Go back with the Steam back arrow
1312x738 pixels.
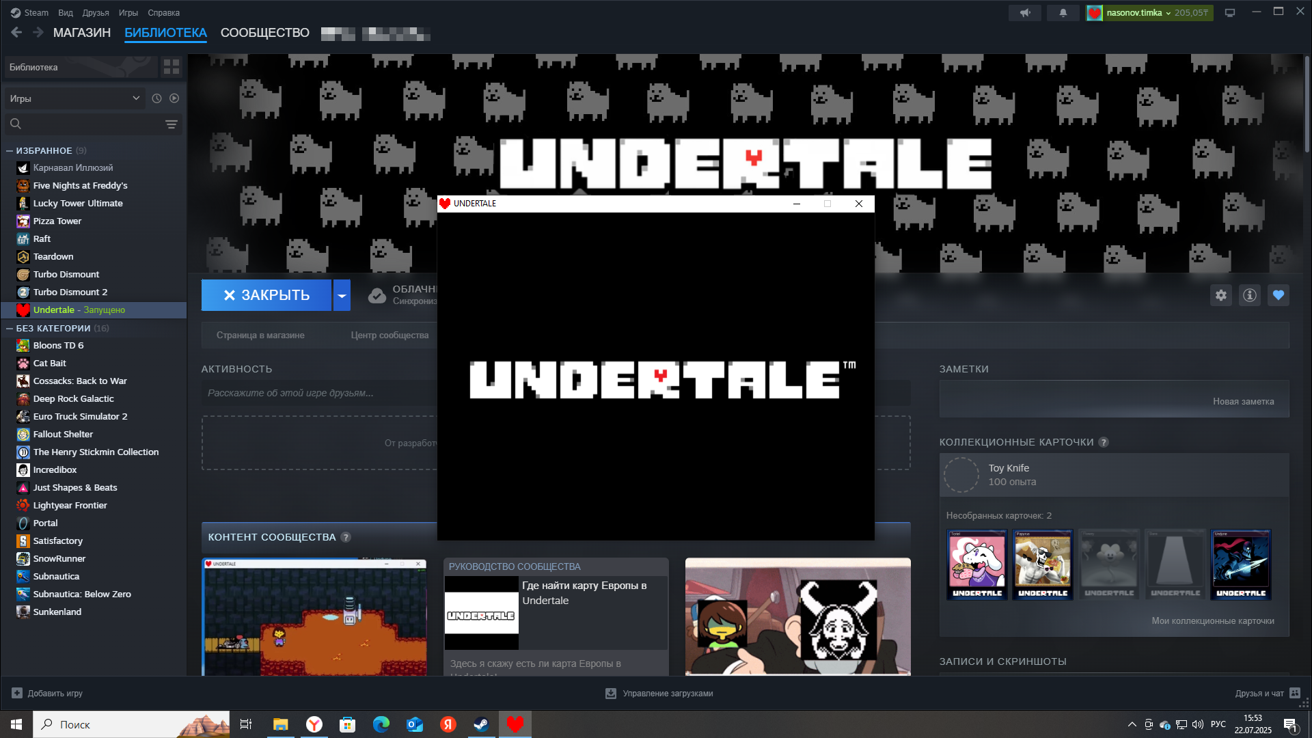pos(17,33)
